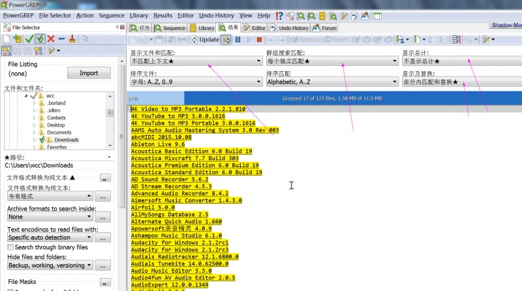The image size is (522, 291).
Task: Click the red exclamation-question help icon
Action: click(279, 16)
